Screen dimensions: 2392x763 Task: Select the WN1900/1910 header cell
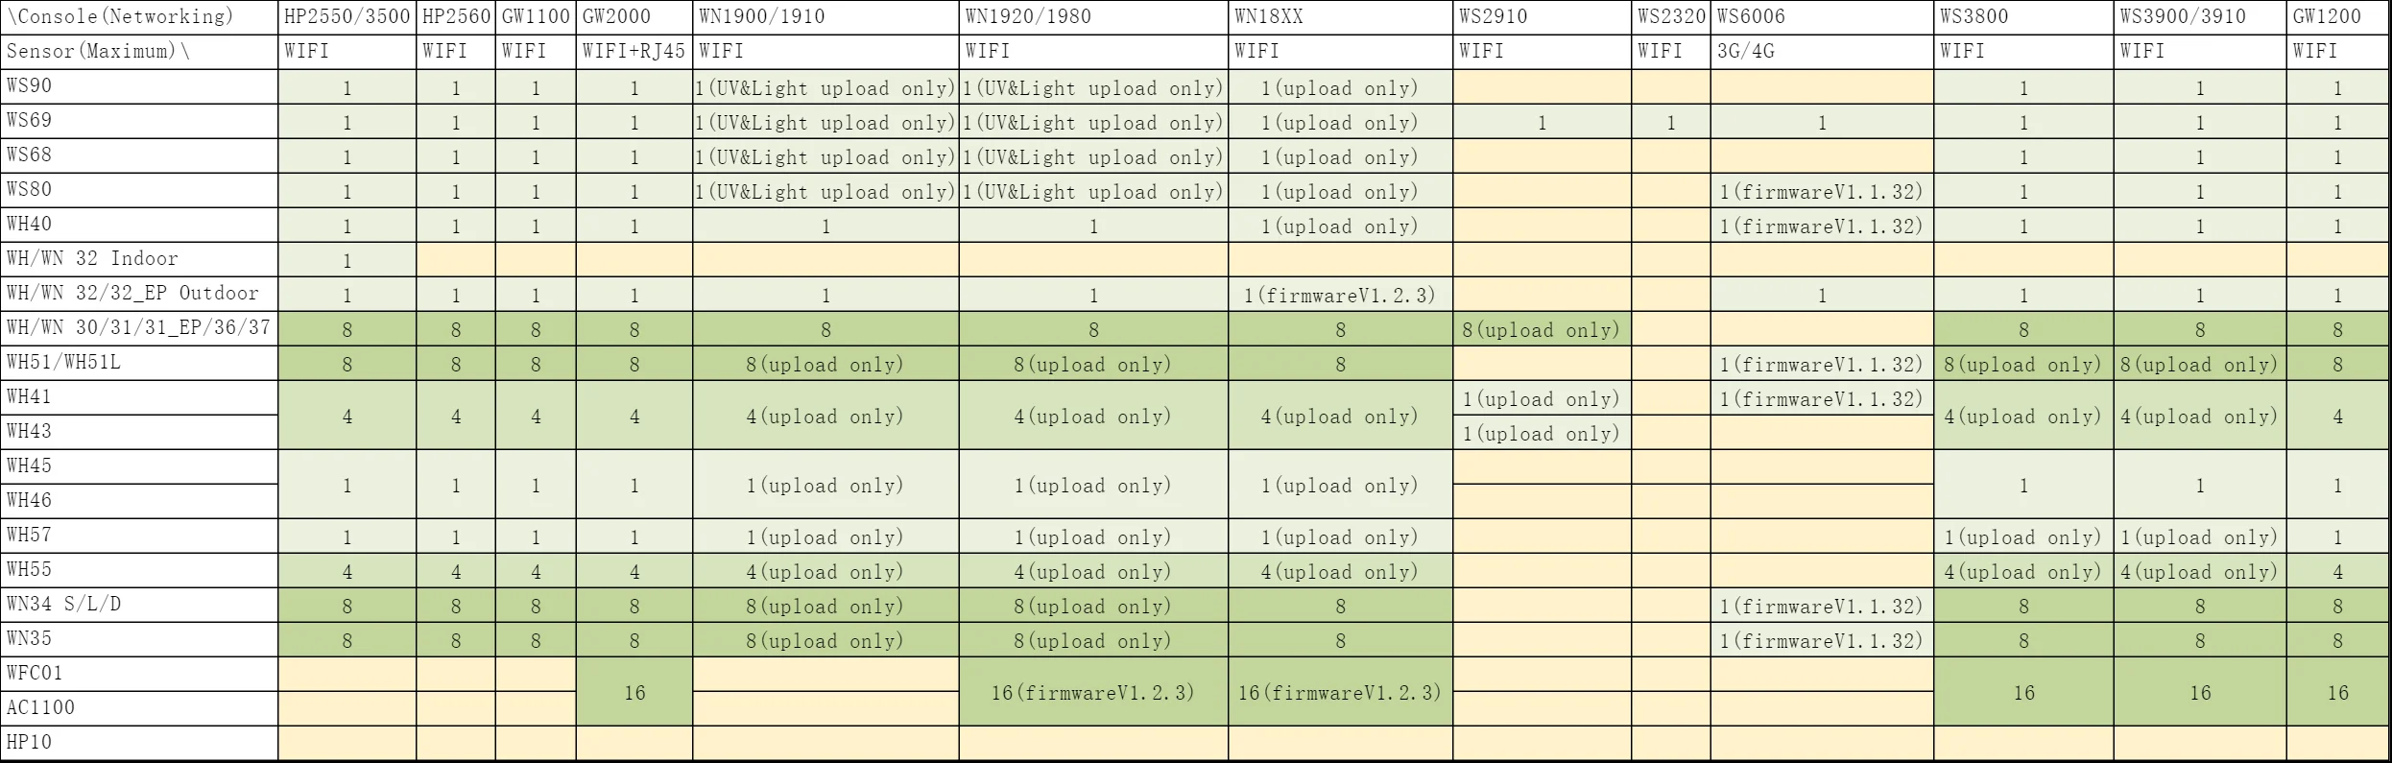point(825,17)
